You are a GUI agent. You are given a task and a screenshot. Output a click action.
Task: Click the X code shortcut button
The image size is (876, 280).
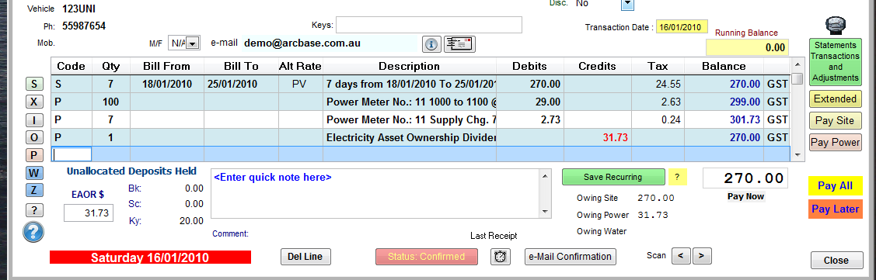coord(34,102)
